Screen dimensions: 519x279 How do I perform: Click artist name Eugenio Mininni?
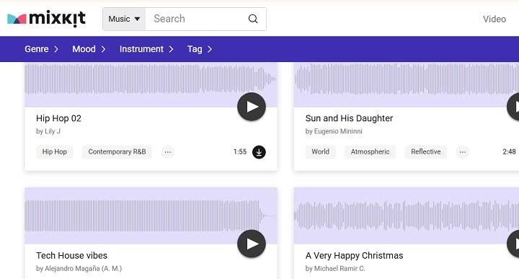point(338,131)
